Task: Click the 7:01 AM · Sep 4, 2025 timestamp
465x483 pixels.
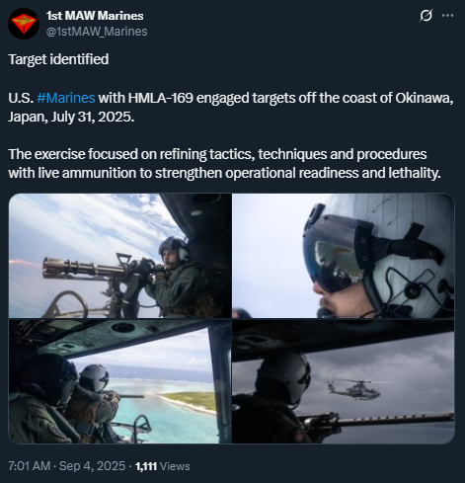Action: pyautogui.click(x=66, y=466)
